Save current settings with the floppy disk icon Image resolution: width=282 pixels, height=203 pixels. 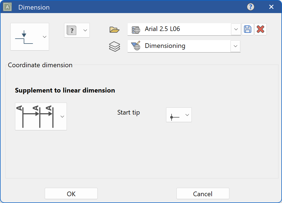point(248,29)
